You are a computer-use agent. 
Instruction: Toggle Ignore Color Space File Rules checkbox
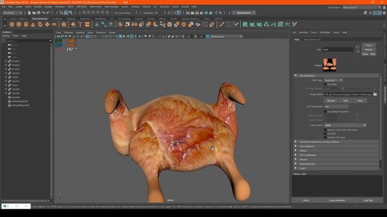click(325, 130)
